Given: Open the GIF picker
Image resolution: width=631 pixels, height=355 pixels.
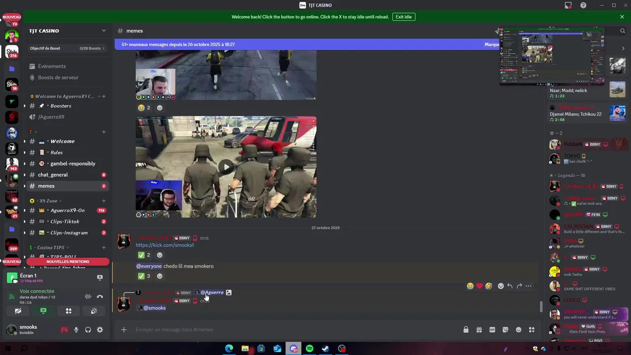Looking at the screenshot, I should point(492,330).
